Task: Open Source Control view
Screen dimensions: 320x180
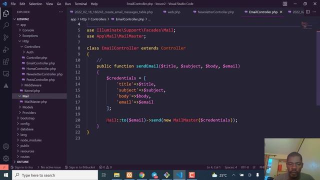Action: pyautogui.click(x=6, y=37)
